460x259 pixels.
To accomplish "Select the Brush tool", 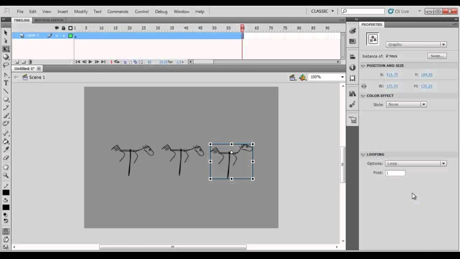I will tap(6, 116).
